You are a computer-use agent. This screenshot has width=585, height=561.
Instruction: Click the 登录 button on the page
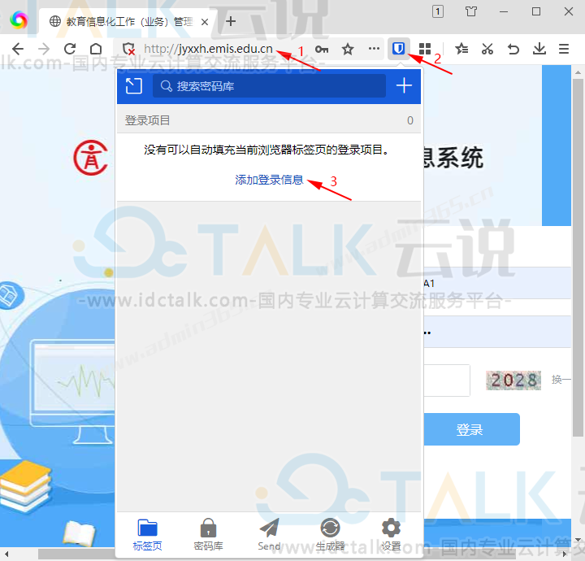(471, 429)
